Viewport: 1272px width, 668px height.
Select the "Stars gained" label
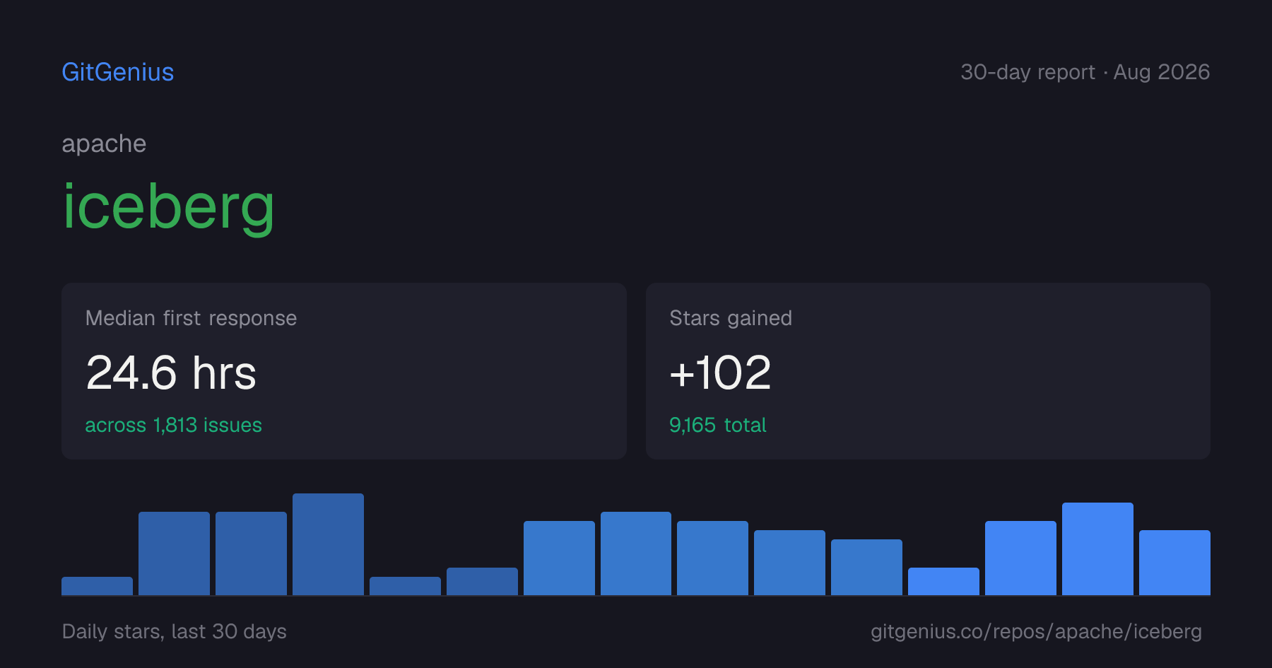pyautogui.click(x=731, y=318)
